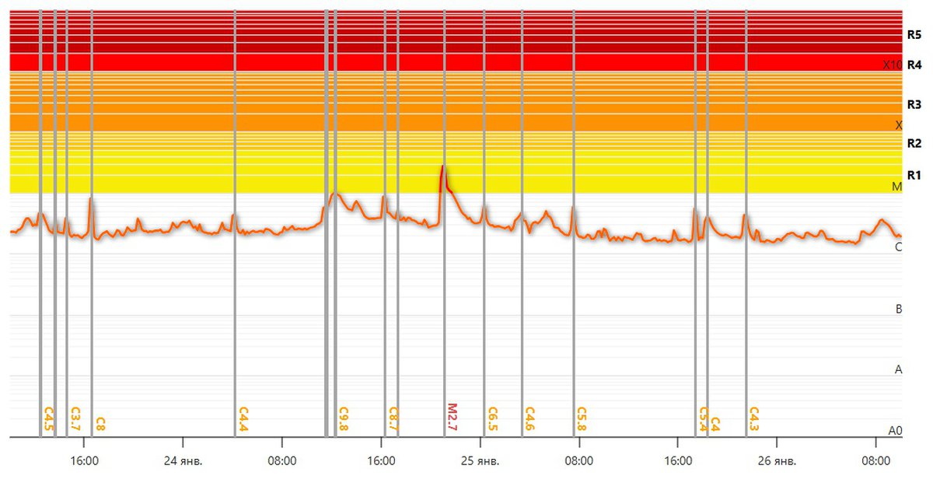The width and height of the screenshot is (933, 483).
Task: Click the C5.4 flare label
Action: click(x=704, y=418)
